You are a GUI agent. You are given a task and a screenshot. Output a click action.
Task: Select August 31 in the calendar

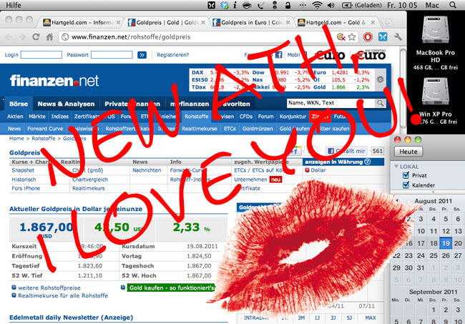(x=421, y=267)
